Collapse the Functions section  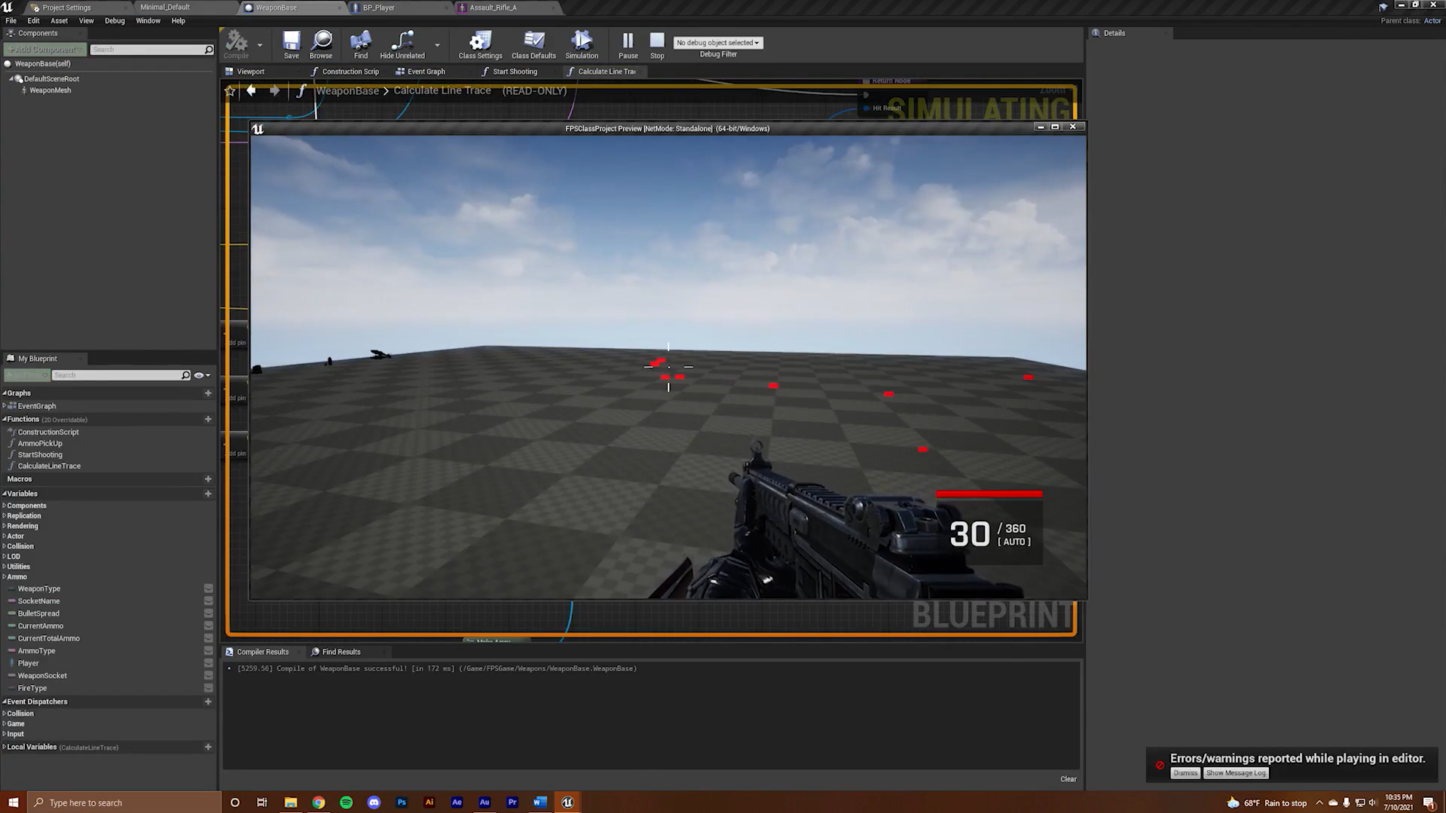[5, 419]
